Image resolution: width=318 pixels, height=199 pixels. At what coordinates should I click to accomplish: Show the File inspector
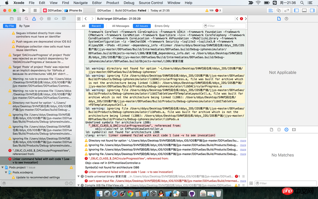point(279,19)
